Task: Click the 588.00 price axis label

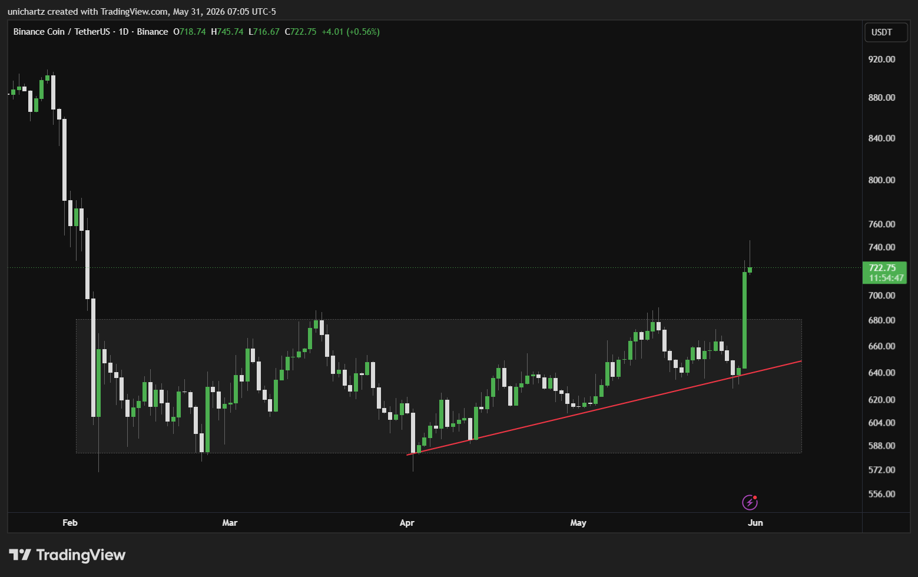Action: [x=881, y=446]
